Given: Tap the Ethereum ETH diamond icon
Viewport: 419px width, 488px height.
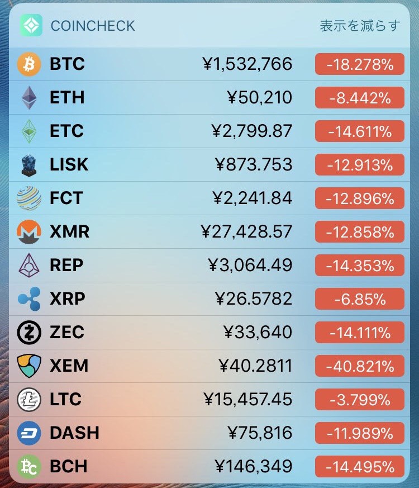Looking at the screenshot, I should click(x=29, y=97).
